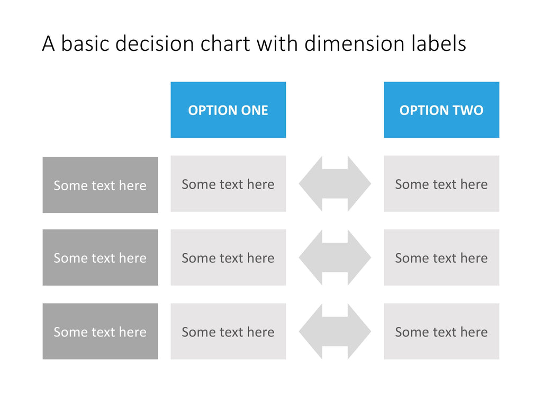Select the second dark gray dimension label box
The image size is (542, 407).
point(100,258)
